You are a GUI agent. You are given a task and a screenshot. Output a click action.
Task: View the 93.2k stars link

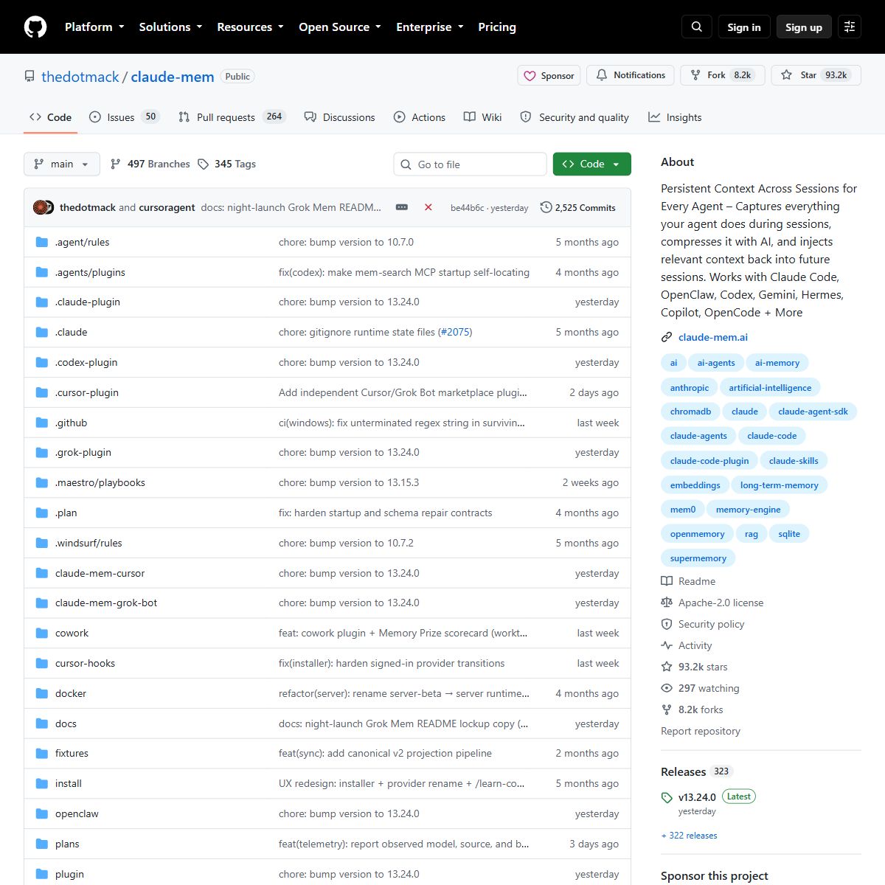694,667
